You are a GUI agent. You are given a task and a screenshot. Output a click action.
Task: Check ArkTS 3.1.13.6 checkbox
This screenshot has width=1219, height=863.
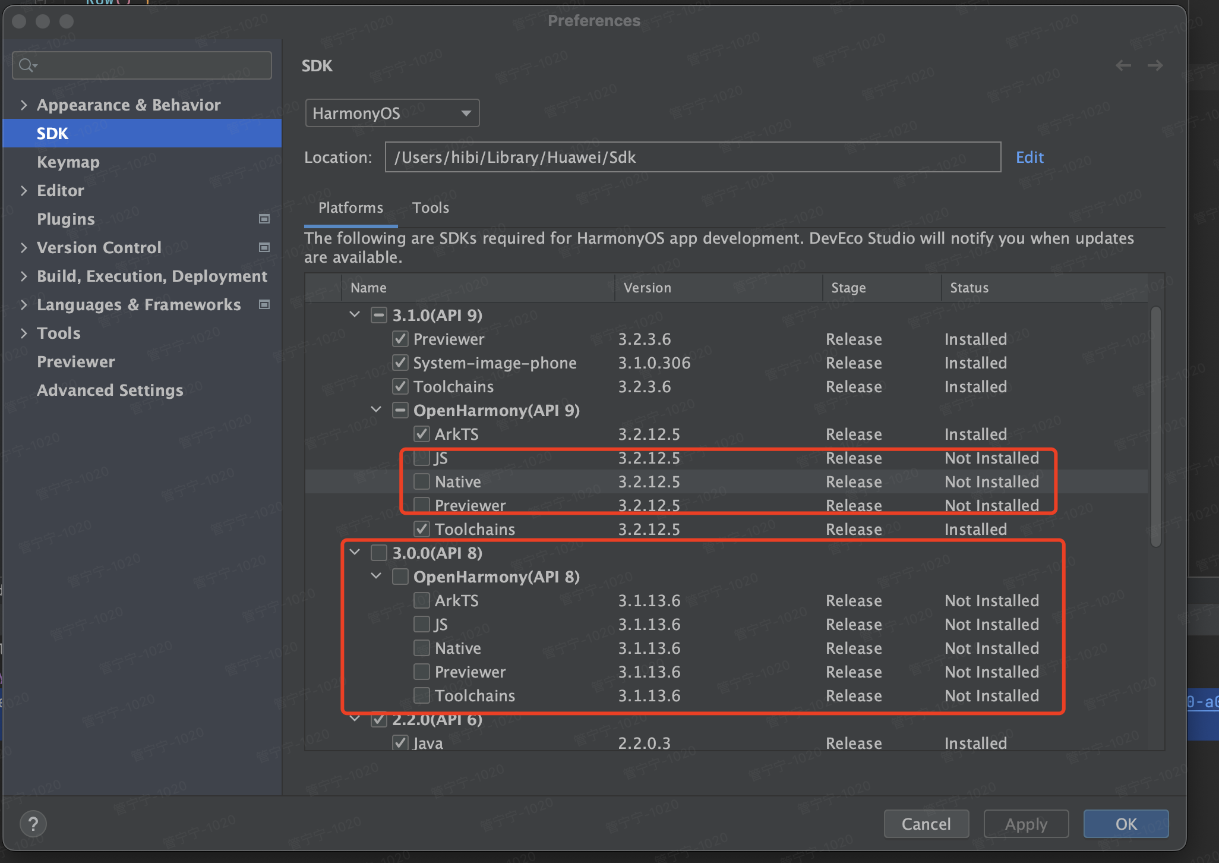pos(422,600)
